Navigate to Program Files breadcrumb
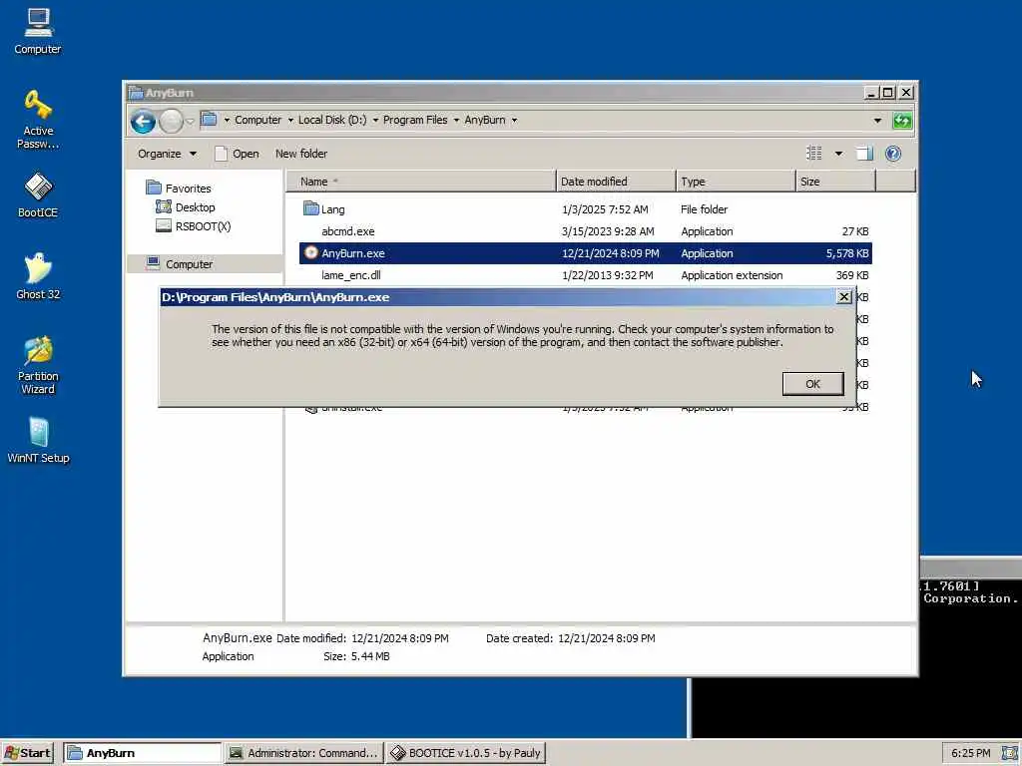The height and width of the screenshot is (766, 1022). [415, 120]
